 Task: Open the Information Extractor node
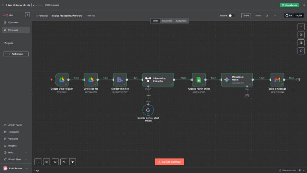pyautogui.click(x=158, y=80)
